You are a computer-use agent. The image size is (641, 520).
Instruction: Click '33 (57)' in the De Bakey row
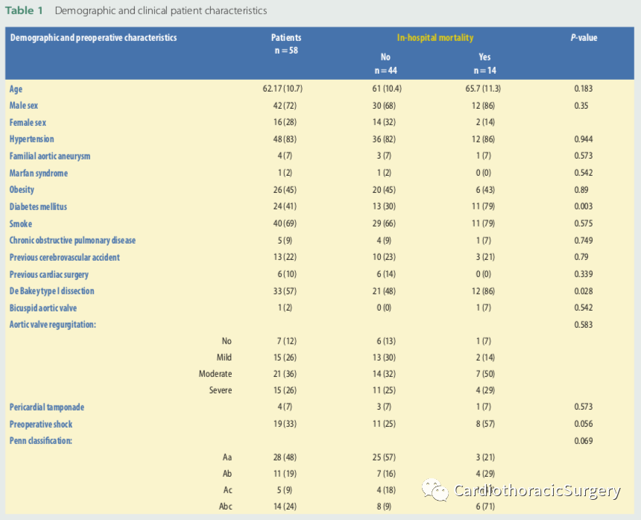tap(285, 291)
